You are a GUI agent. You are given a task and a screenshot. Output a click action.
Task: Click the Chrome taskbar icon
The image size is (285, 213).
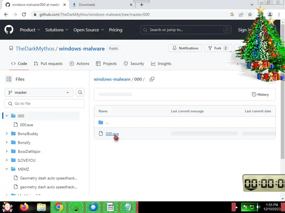coord(59,207)
